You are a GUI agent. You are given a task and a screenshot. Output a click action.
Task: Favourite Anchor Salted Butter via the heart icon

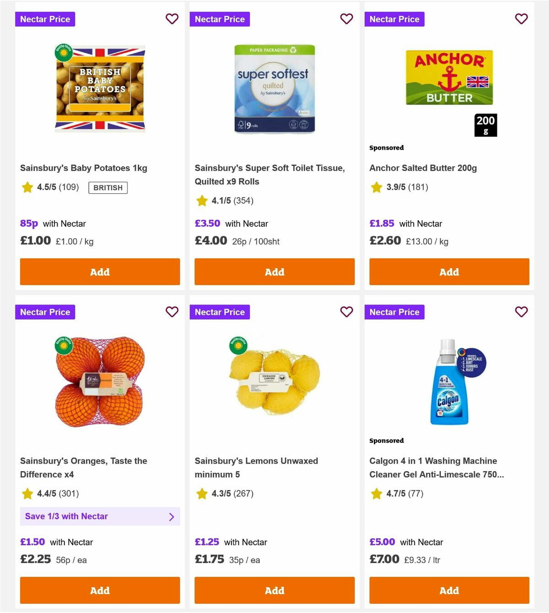(x=522, y=19)
